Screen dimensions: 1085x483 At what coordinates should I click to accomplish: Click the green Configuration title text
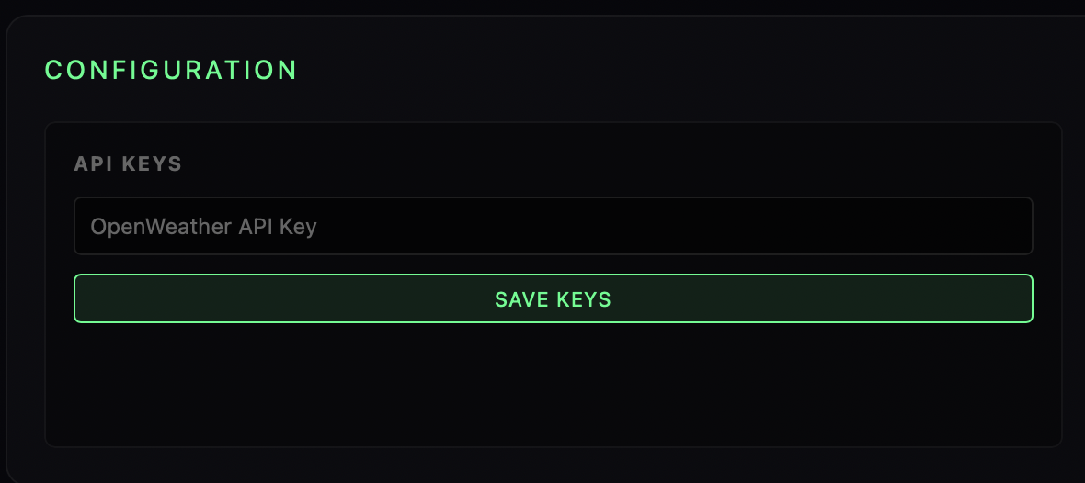click(171, 70)
